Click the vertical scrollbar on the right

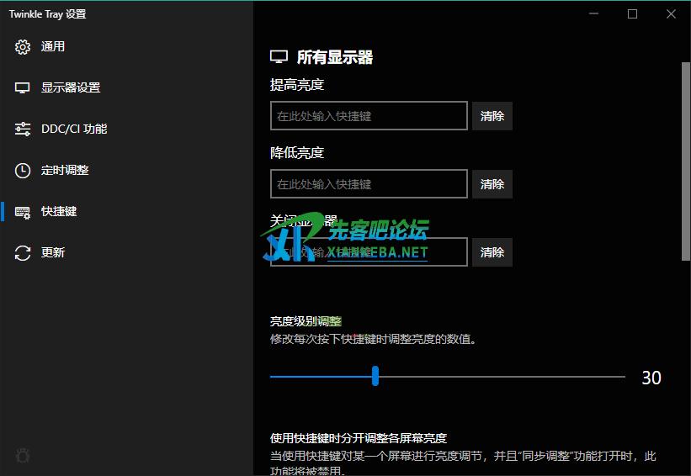pos(684,160)
